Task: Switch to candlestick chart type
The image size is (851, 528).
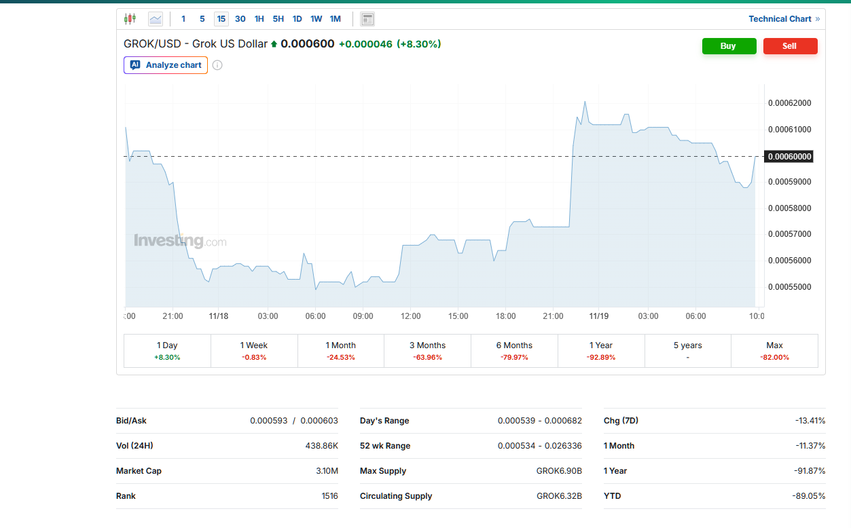Action: [130, 19]
